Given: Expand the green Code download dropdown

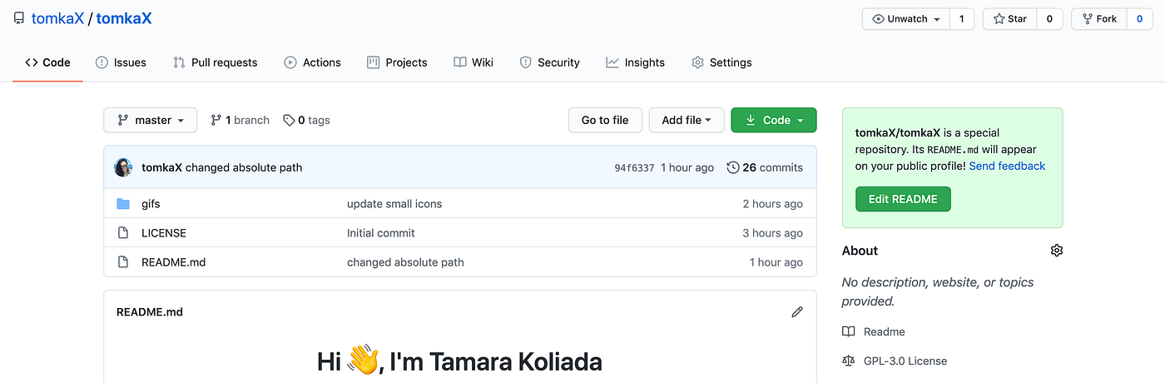Looking at the screenshot, I should pos(773,120).
